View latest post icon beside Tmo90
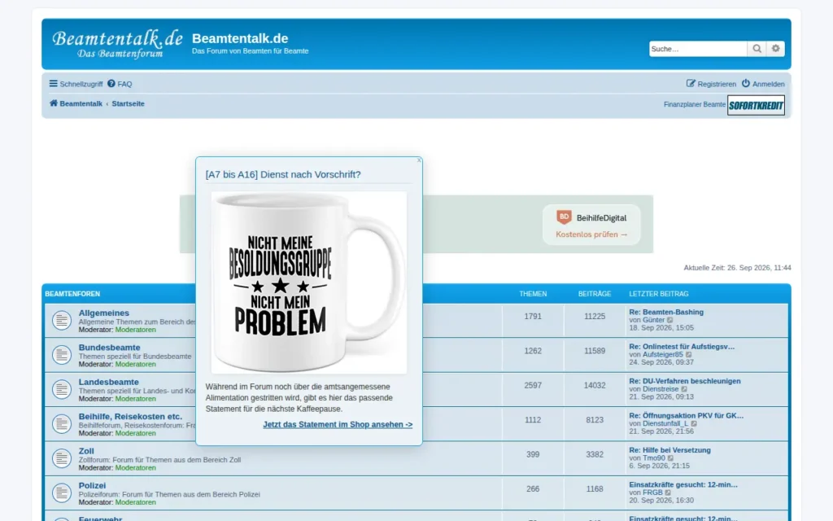 [670, 458]
